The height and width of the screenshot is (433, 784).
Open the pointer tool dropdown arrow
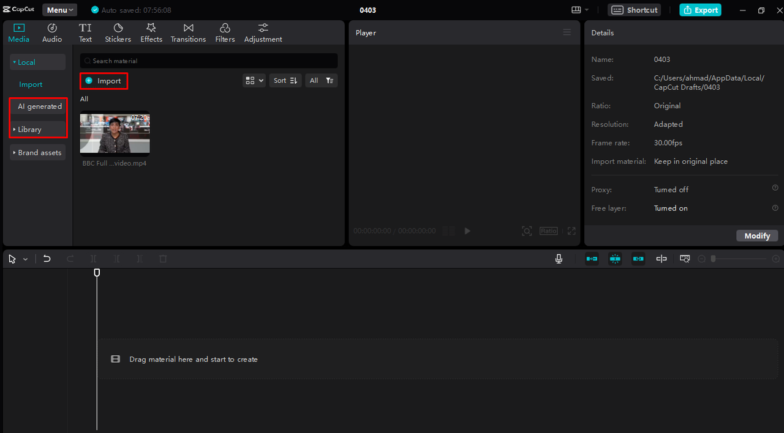(x=25, y=259)
